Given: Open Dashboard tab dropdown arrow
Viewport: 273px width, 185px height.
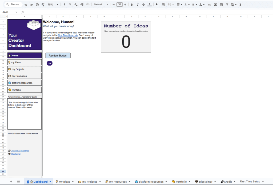Looking at the screenshot, I should (50, 182).
